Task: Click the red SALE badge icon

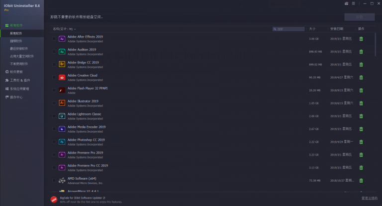Action: coord(54,200)
